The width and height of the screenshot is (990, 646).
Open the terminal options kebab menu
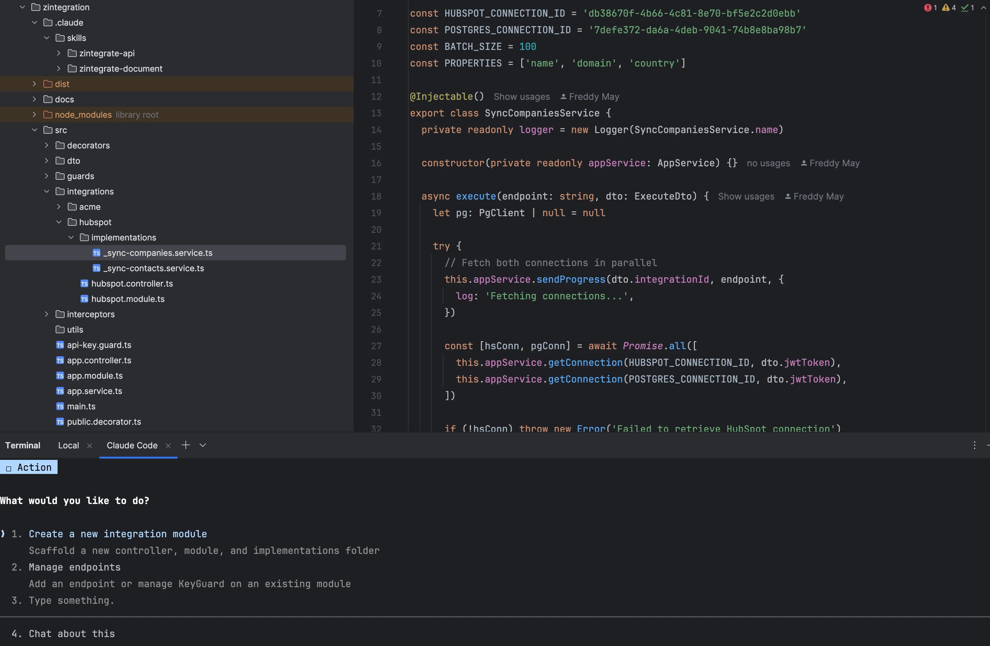975,445
